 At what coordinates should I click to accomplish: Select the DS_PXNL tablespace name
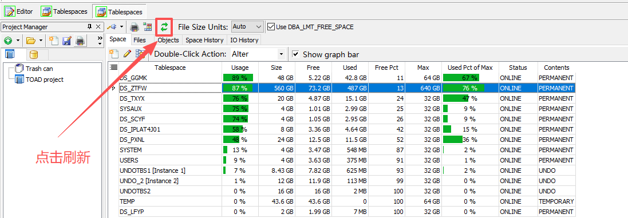click(x=133, y=140)
